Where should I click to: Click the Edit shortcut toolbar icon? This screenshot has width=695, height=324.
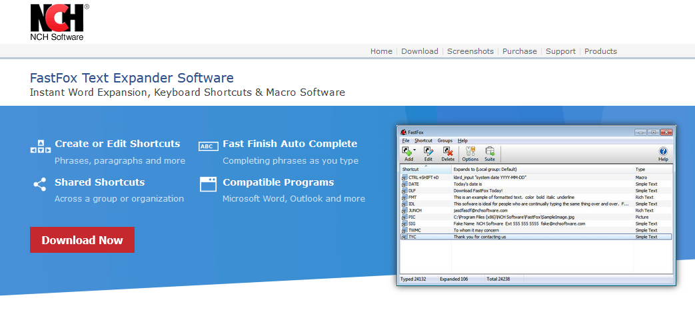coord(428,151)
